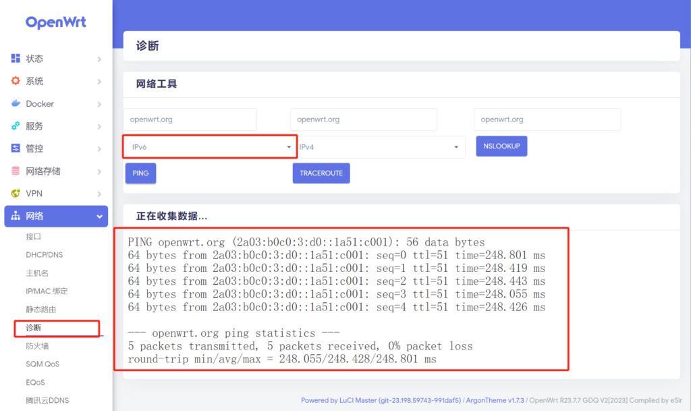
Task: Go to 防火墙 submenu item
Action: click(x=37, y=346)
